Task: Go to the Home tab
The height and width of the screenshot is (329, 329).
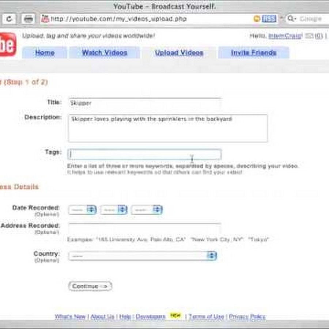Action: [x=45, y=52]
